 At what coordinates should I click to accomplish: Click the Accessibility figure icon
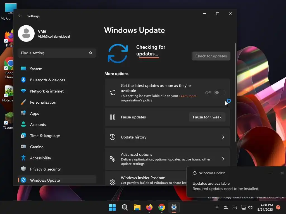coord(23,158)
